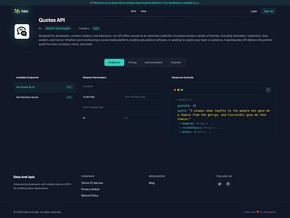290x218 pixels.
Task: Click the quoteId value in the response
Action: pyautogui.click(x=194, y=106)
